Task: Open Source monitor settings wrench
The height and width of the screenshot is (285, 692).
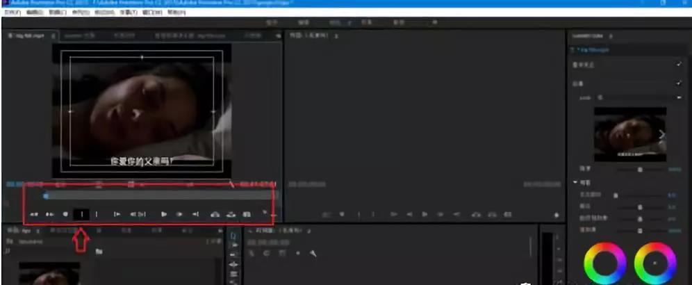Action: click(232, 184)
